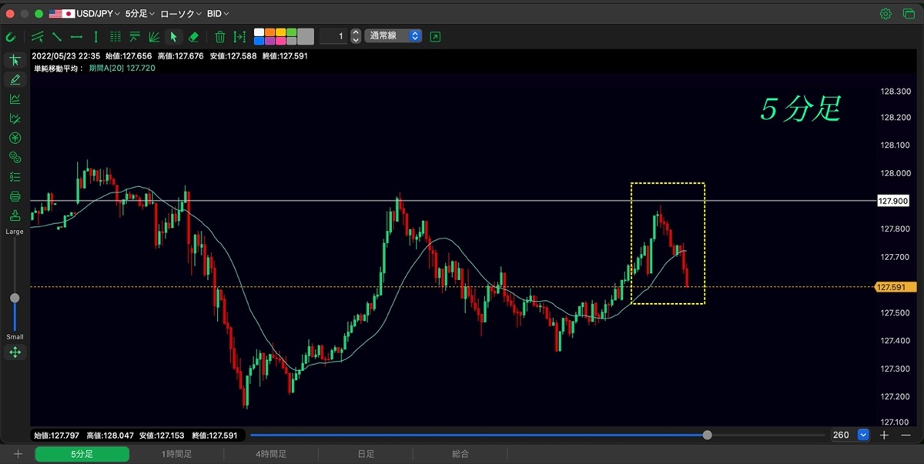This screenshot has height=464, width=924.
Task: Click the yen currency sidebar icon
Action: [15, 138]
